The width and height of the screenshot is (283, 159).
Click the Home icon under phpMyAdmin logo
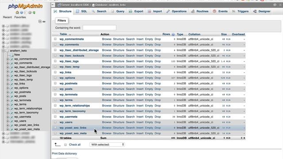click(17, 13)
